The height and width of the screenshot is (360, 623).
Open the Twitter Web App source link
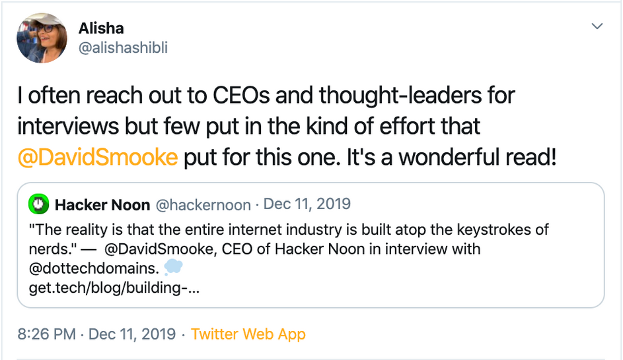coord(248,334)
